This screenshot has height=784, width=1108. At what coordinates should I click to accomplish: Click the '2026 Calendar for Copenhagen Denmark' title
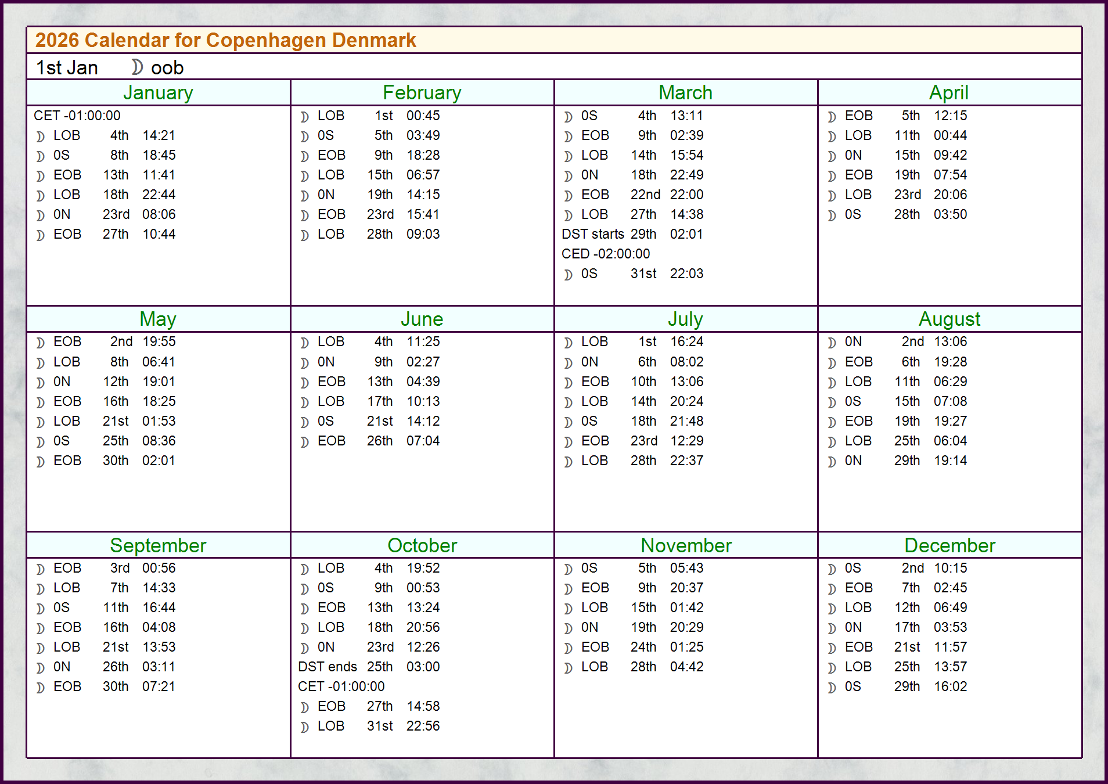(225, 40)
